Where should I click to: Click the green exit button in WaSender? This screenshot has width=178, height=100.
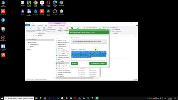point(74,64)
